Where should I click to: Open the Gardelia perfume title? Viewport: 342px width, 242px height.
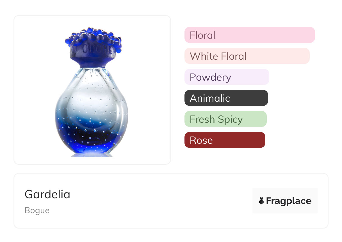point(47,194)
